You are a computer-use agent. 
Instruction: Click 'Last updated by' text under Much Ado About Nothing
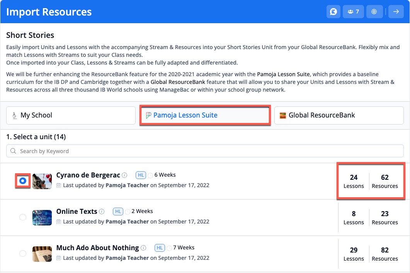pos(83,258)
